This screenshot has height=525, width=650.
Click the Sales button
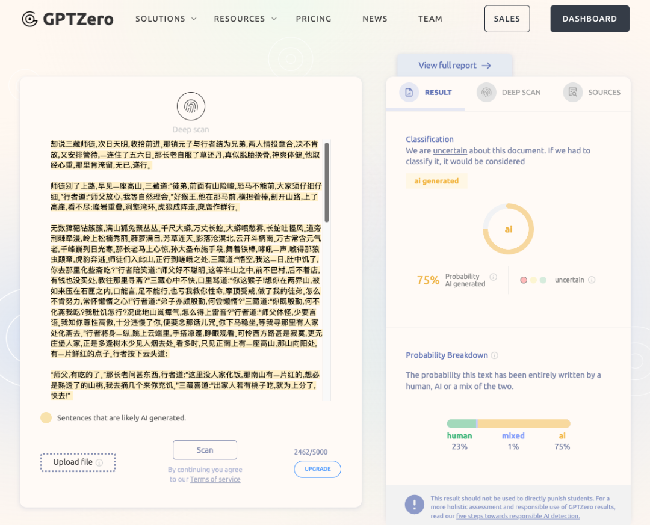[507, 19]
